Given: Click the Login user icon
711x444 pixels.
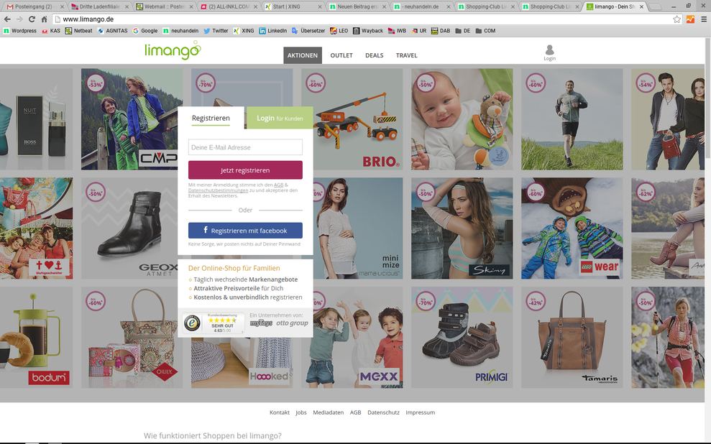Looking at the screenshot, I should pyautogui.click(x=549, y=52).
